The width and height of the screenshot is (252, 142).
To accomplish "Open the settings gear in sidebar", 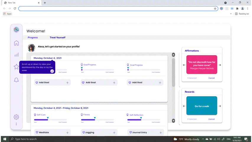I will (x=17, y=117).
